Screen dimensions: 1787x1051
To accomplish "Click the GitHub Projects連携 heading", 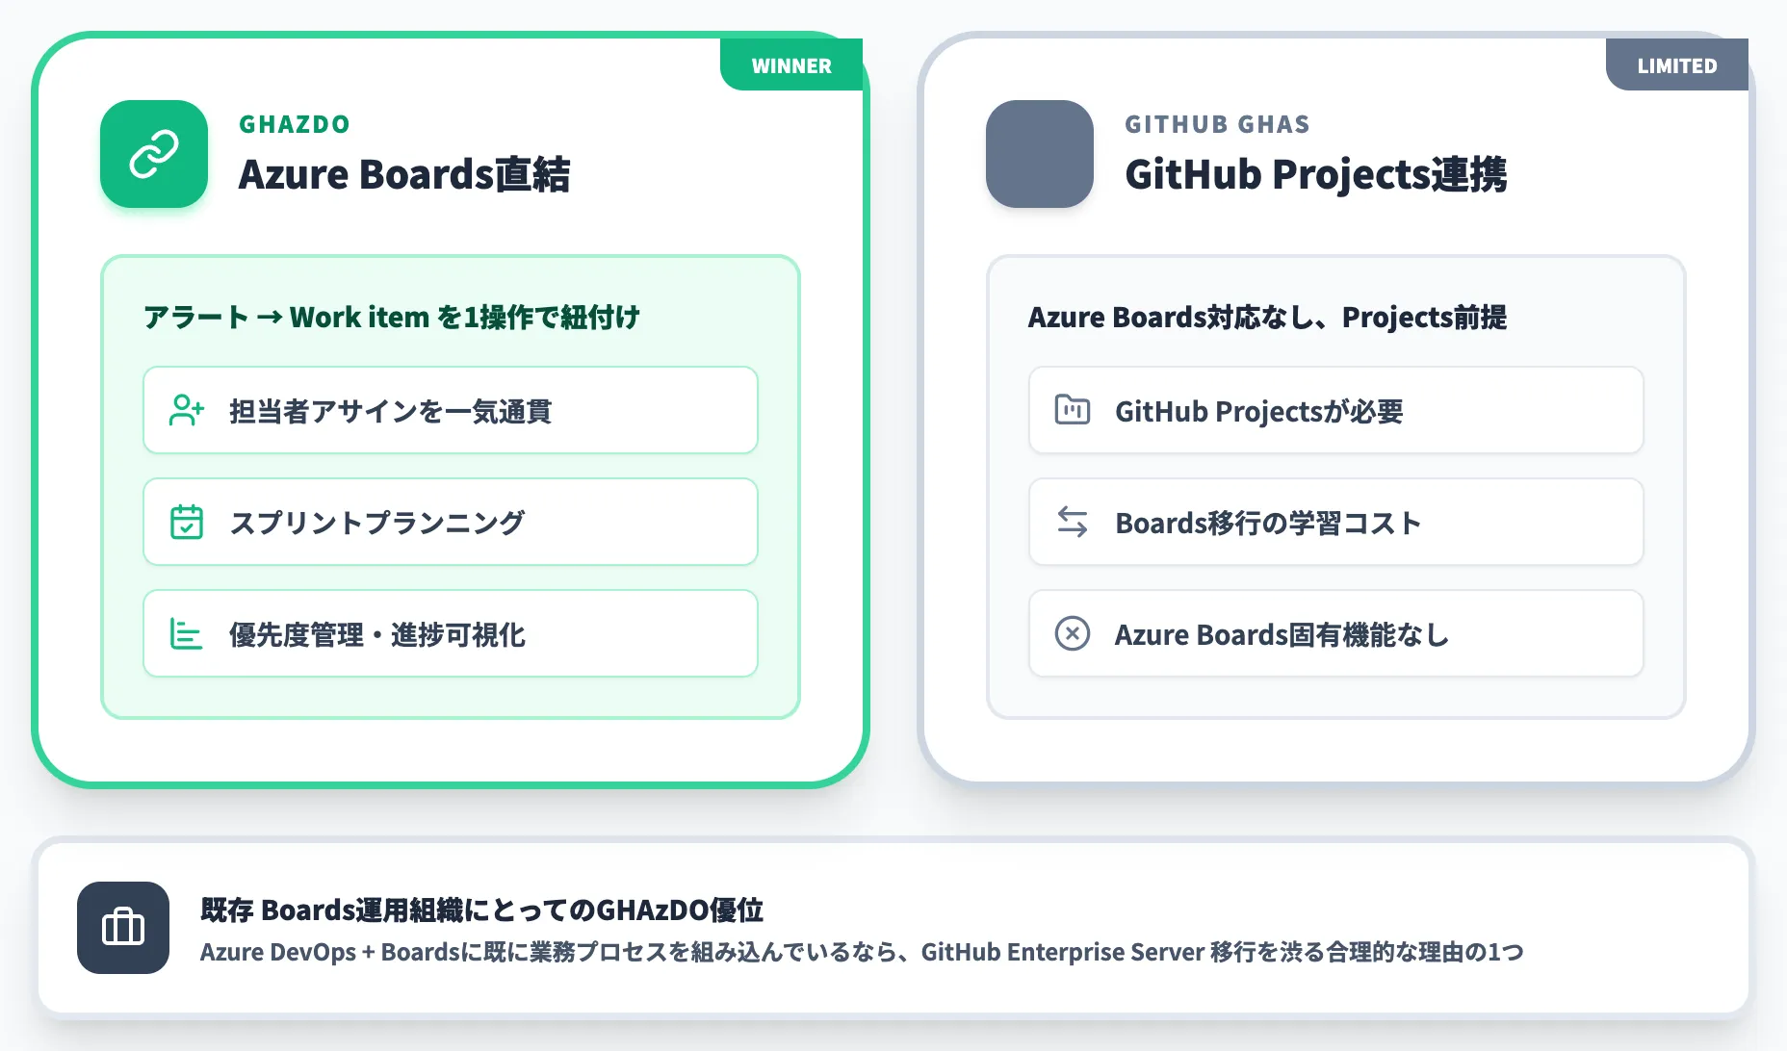I will [1316, 175].
